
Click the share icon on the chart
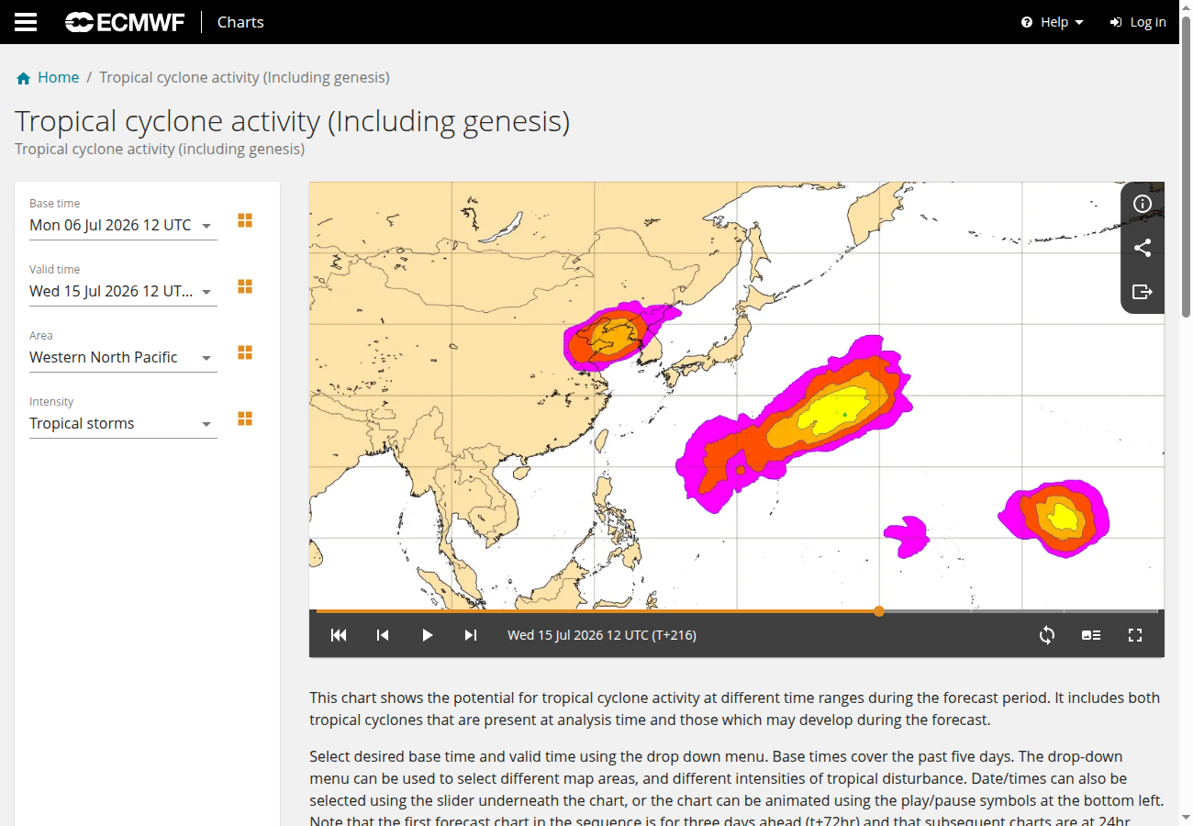coord(1143,248)
